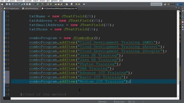Image resolution: width=184 pixels, height=103 pixels.
Task: Click line number 36 in the gutter
Action: coord(7,16)
